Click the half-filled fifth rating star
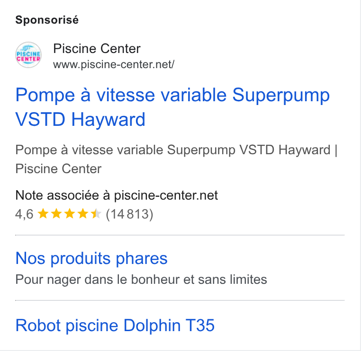The height and width of the screenshot is (351, 361). (96, 214)
